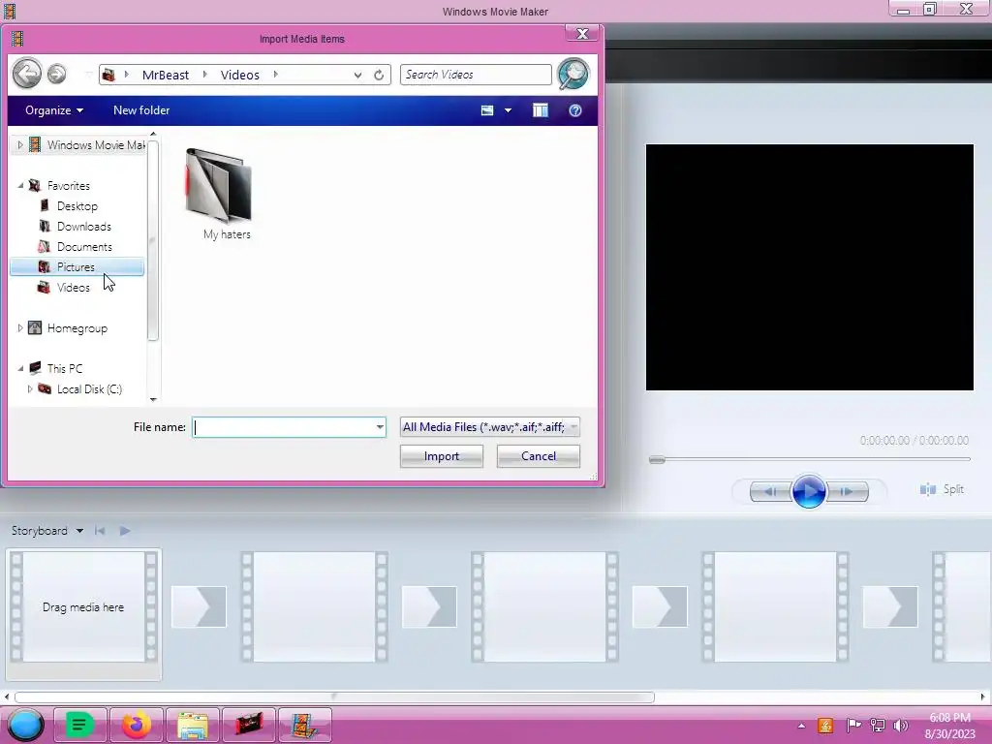Toggle the preview pane icon

tap(541, 110)
